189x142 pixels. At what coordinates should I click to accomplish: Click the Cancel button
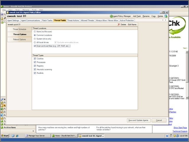159,120
